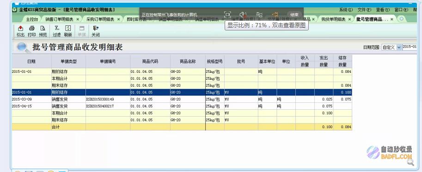
Task: Close the 销售订单明细表 tab
Action: pos(78,19)
